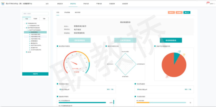
Task: Open the admin user dropdown
Action: pyautogui.click(x=212, y=4)
